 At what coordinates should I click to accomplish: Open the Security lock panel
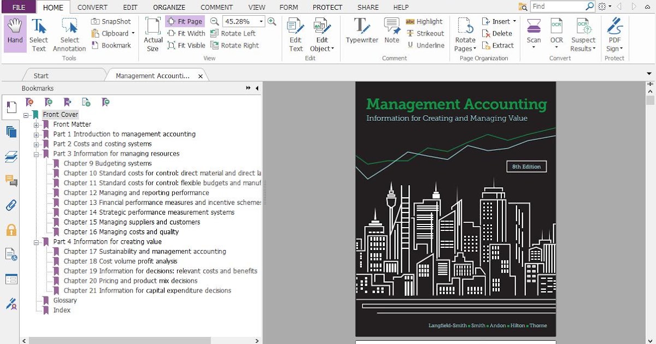pyautogui.click(x=11, y=230)
